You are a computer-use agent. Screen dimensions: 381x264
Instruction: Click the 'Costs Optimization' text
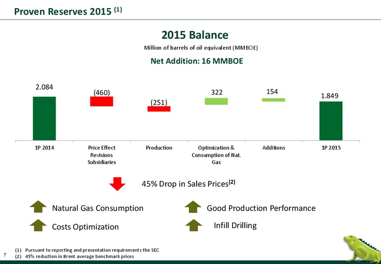pos(86,227)
